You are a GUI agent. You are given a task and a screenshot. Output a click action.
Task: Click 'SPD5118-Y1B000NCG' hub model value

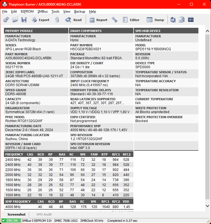point(153,49)
